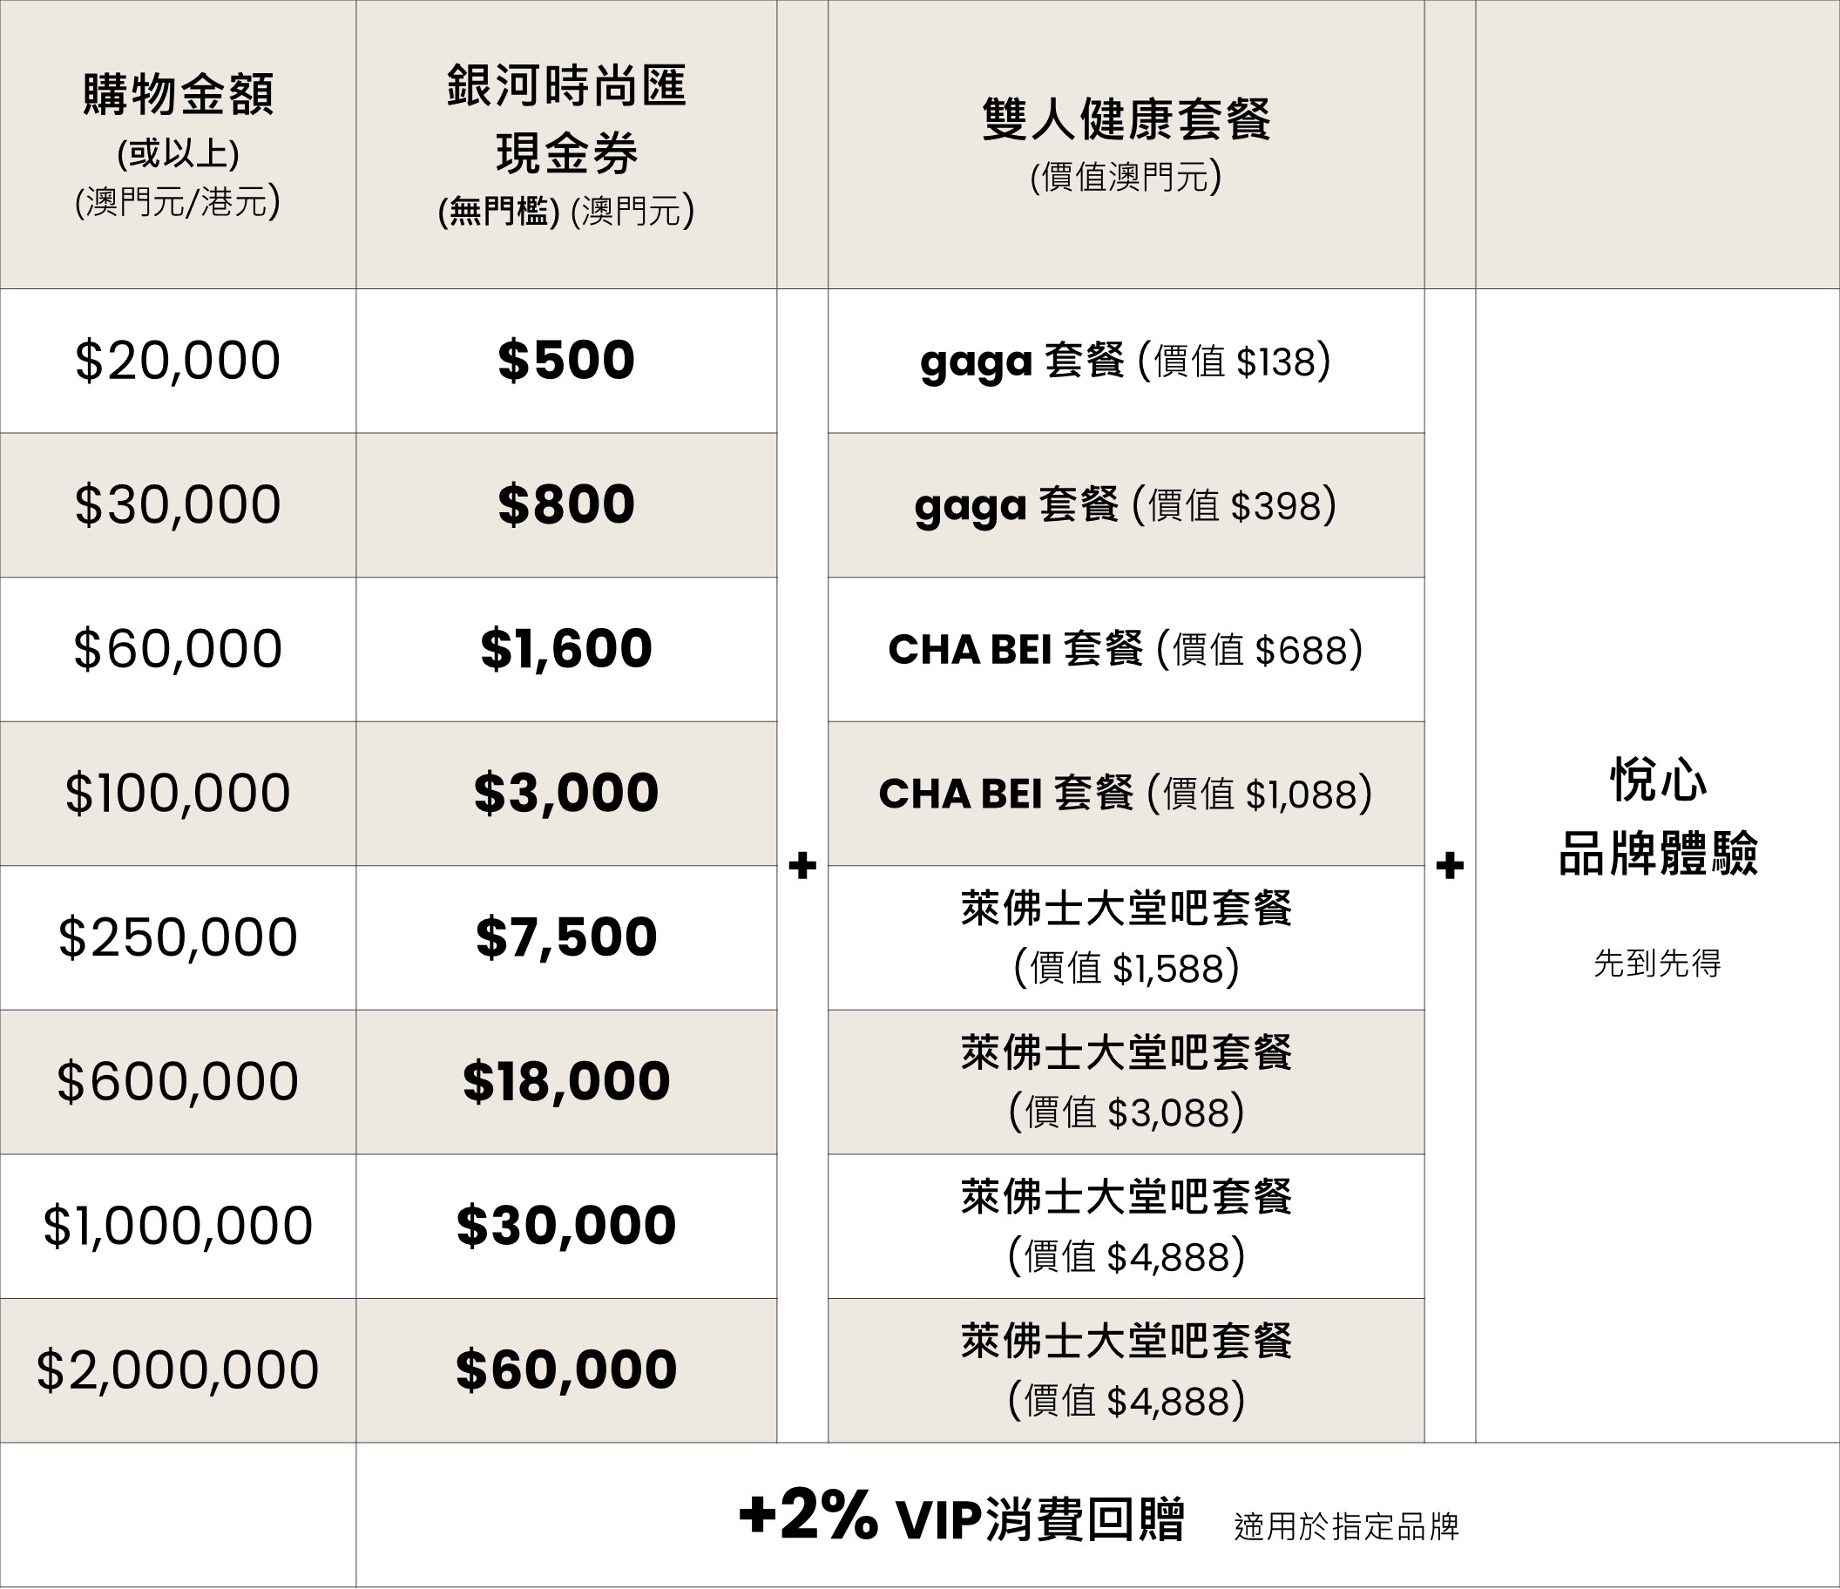Image resolution: width=1840 pixels, height=1589 pixels.
Task: Click the $100,000 spending amount row
Action: tap(178, 793)
